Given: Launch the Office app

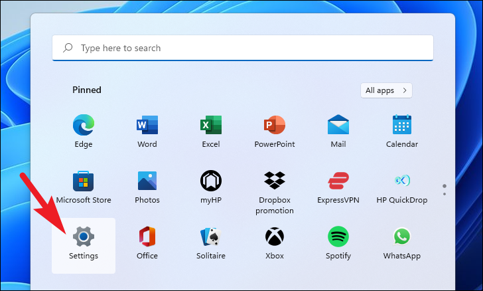Looking at the screenshot, I should pos(147,237).
